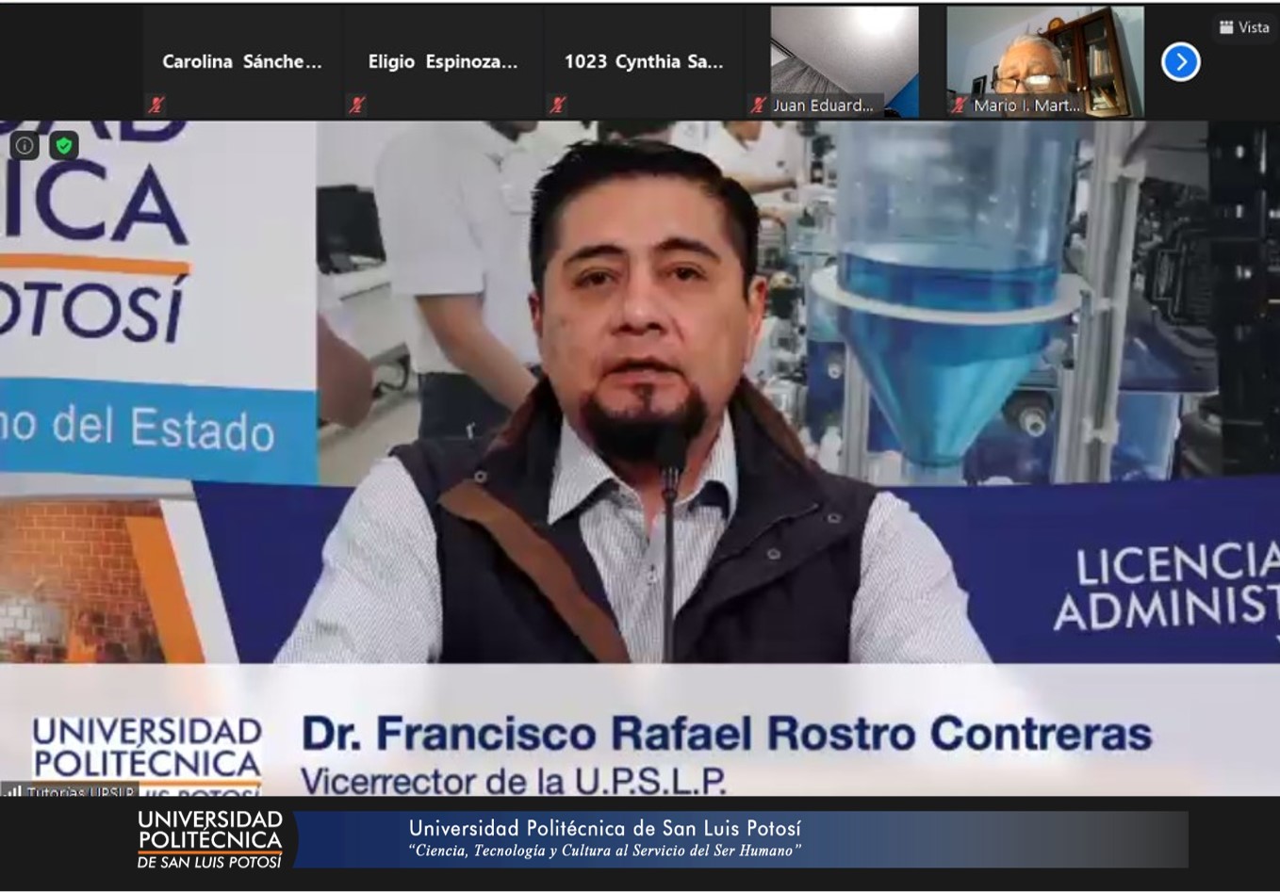Click the Juan Eduard name label
The height and width of the screenshot is (892, 1280).
[823, 105]
